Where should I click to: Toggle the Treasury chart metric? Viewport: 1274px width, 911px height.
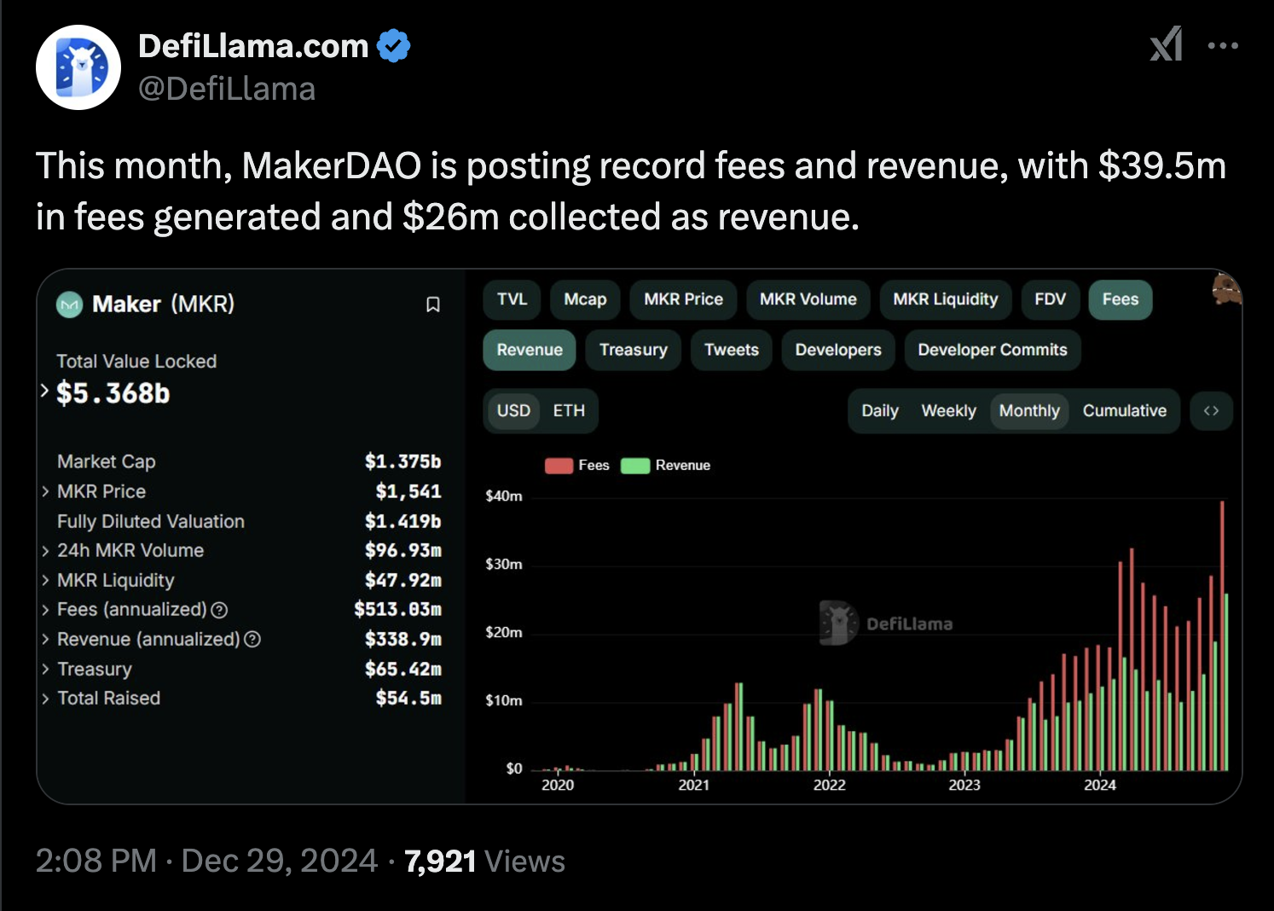633,350
